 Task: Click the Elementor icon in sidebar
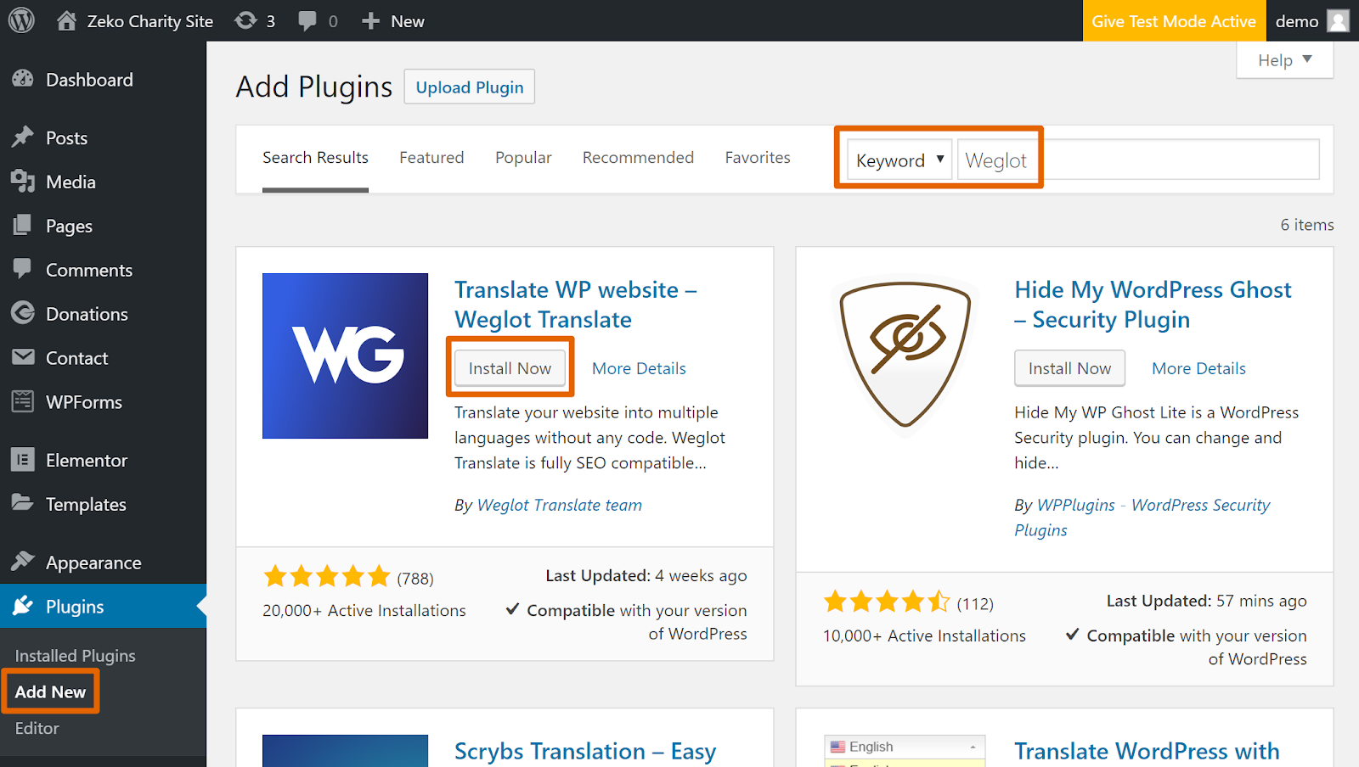point(23,460)
